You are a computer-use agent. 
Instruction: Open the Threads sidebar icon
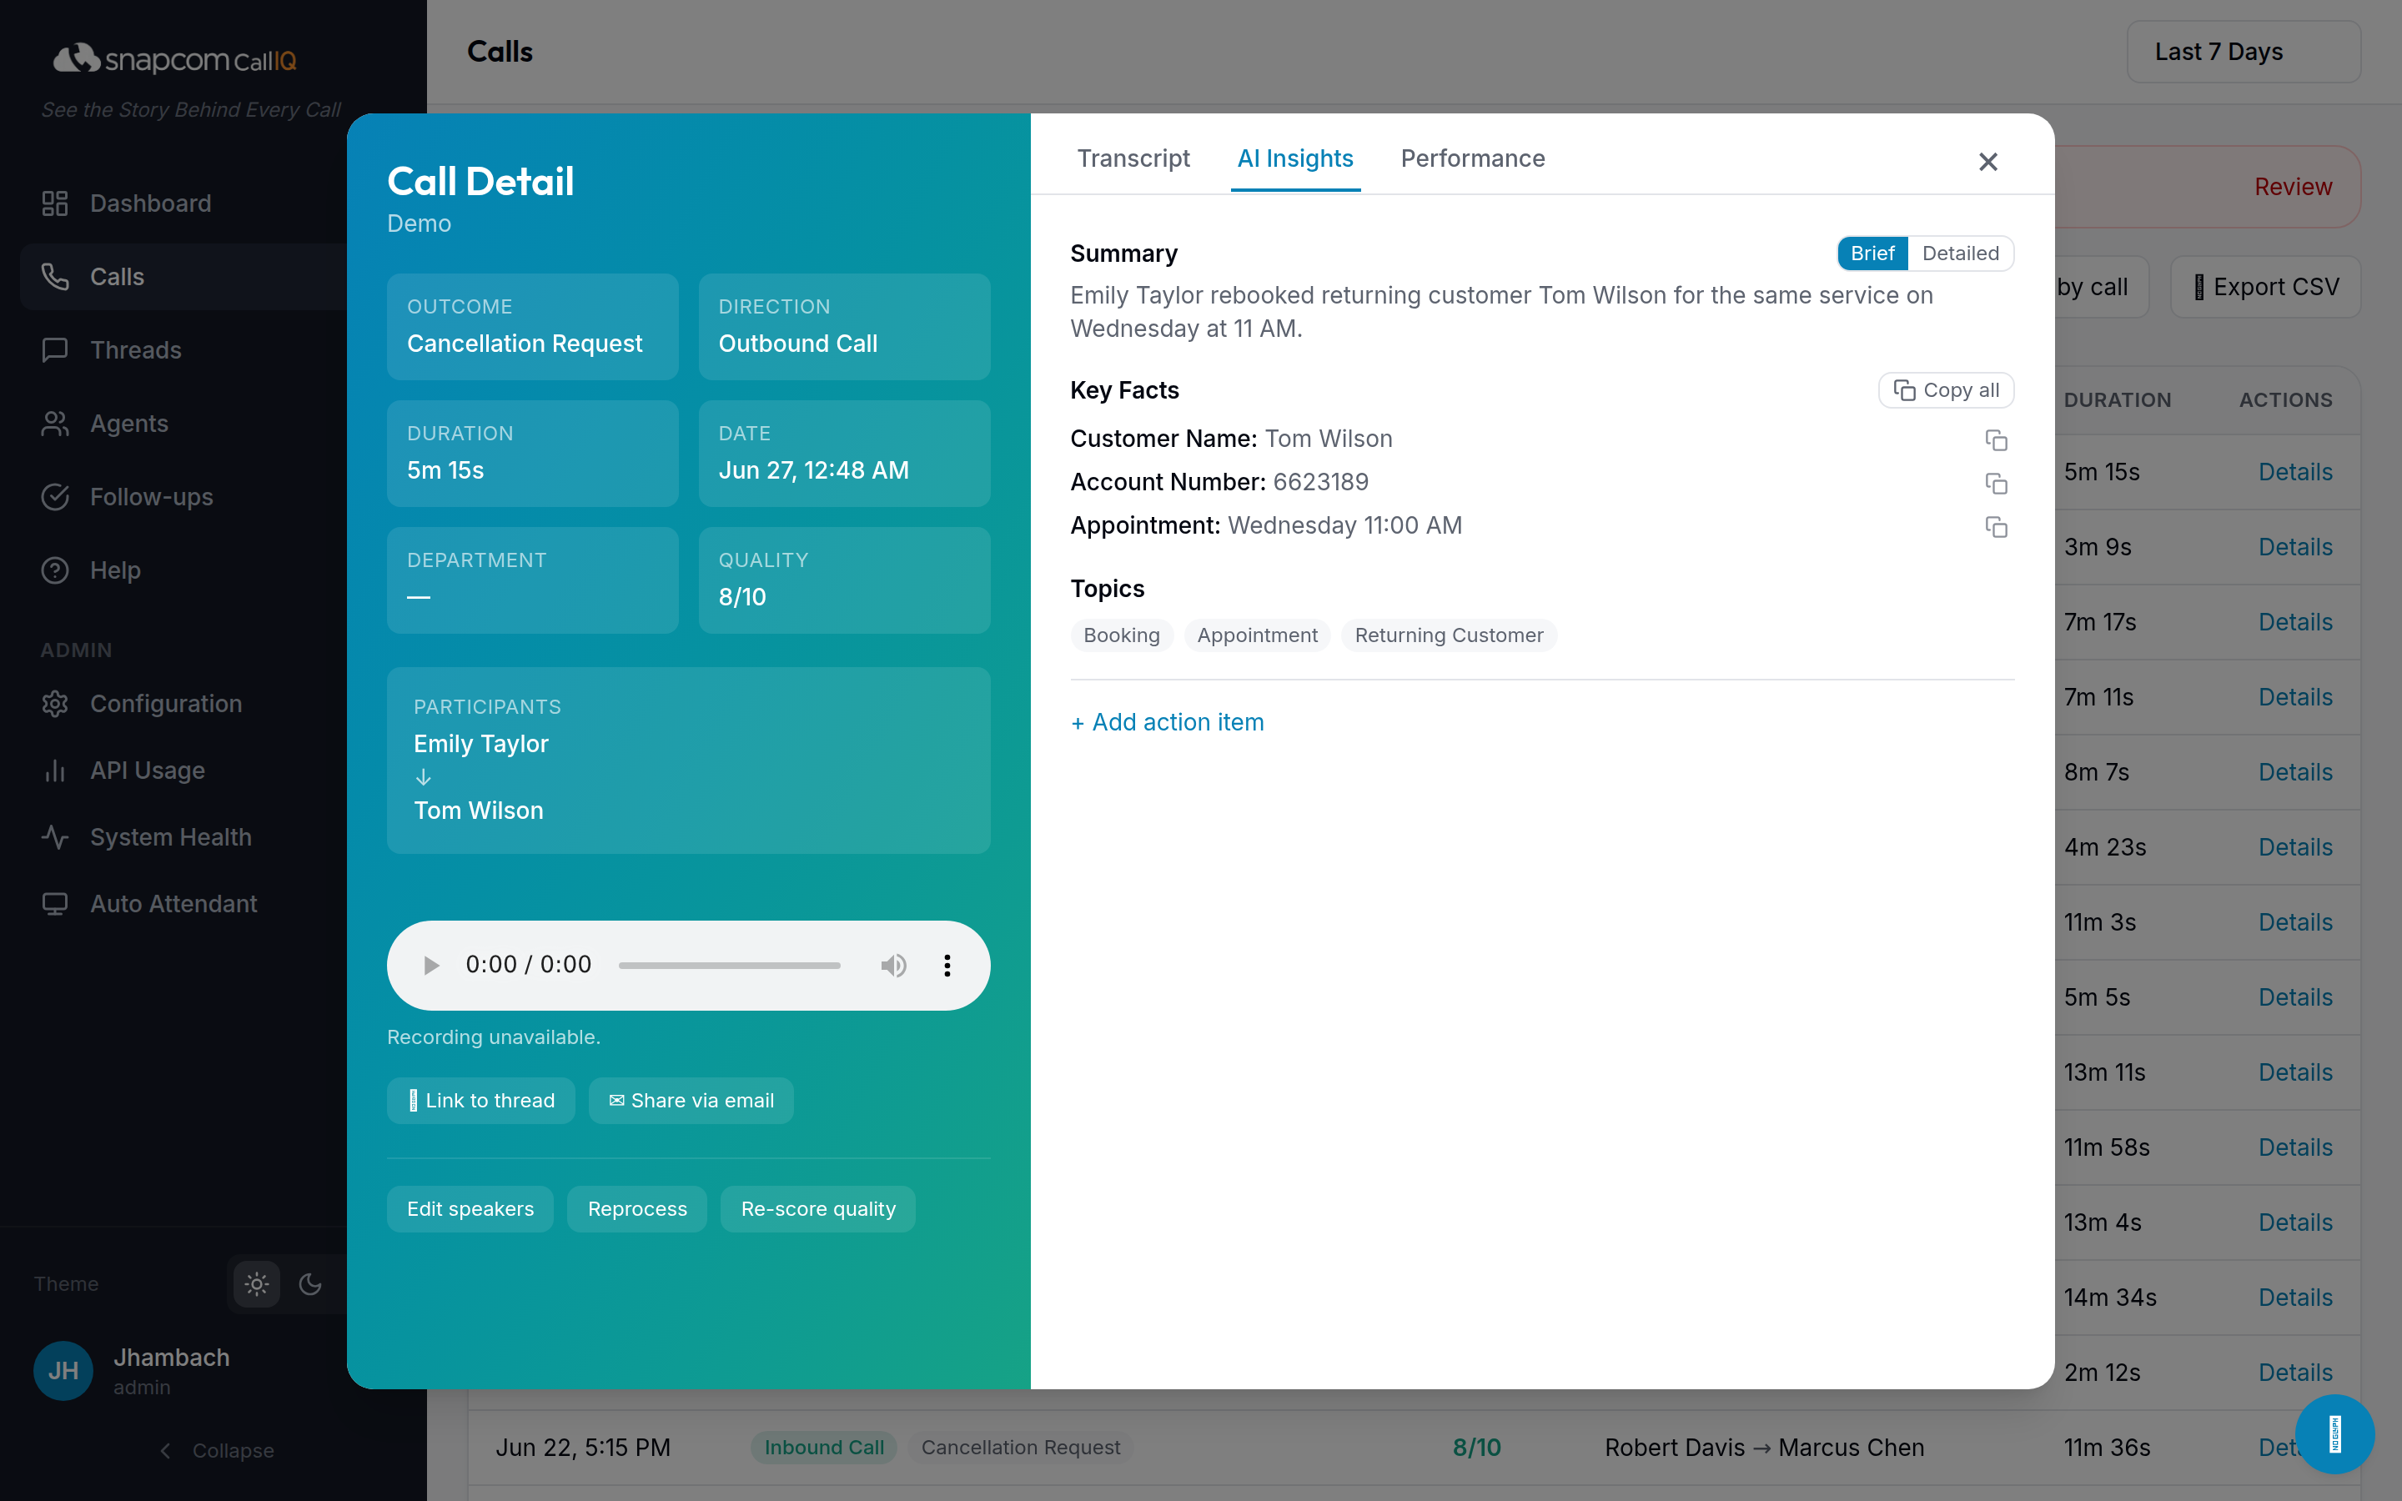point(54,350)
